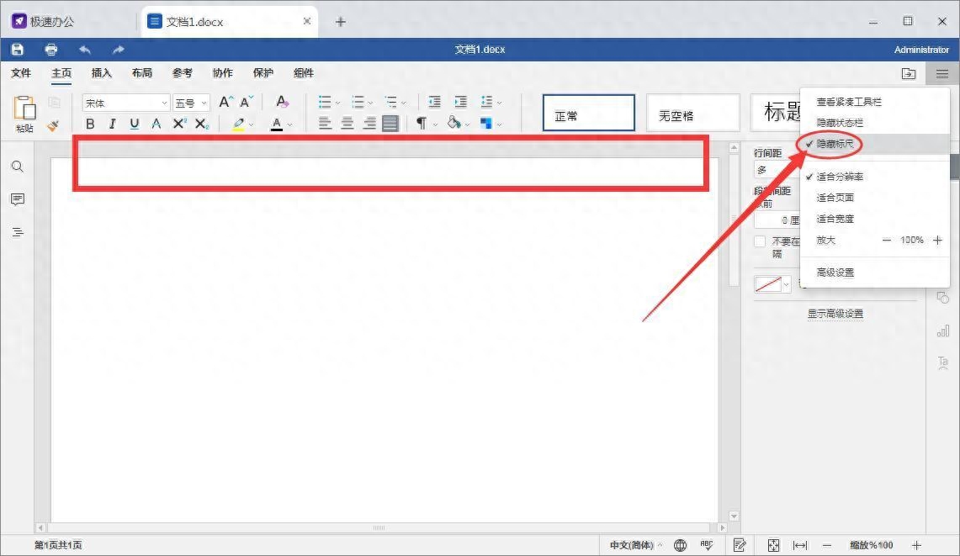Open the headings navigation icon in left sidebar
Image resolution: width=960 pixels, height=556 pixels.
coord(18,233)
